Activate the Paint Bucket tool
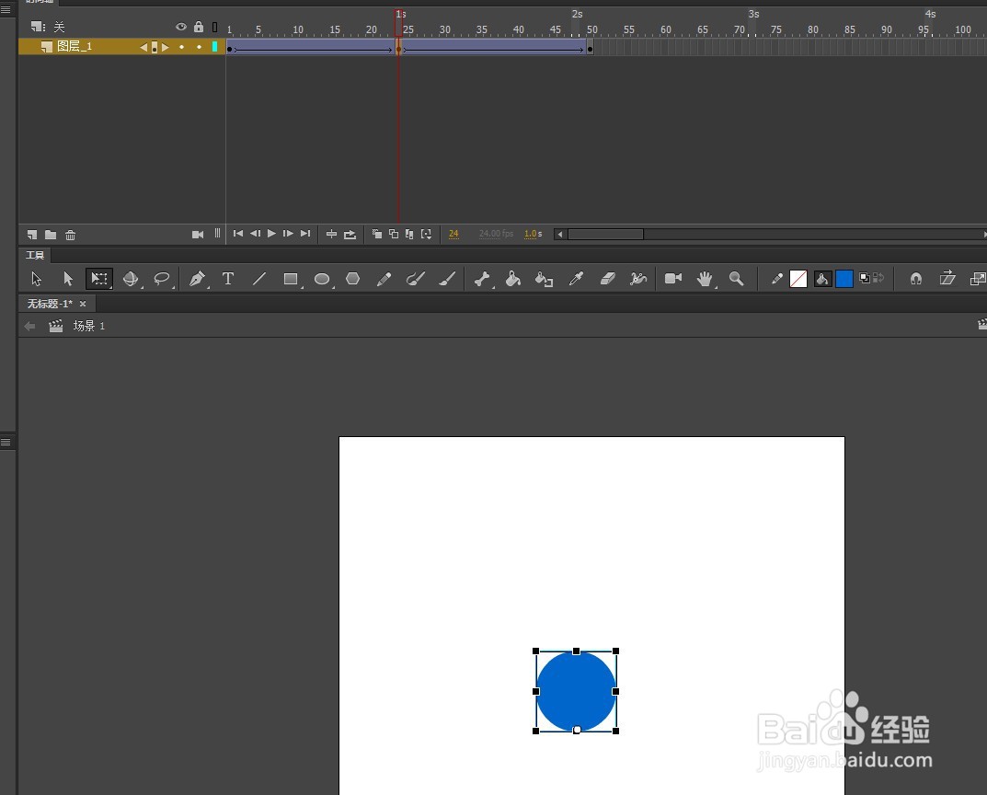Screen dimensions: 987x795 tap(512, 279)
